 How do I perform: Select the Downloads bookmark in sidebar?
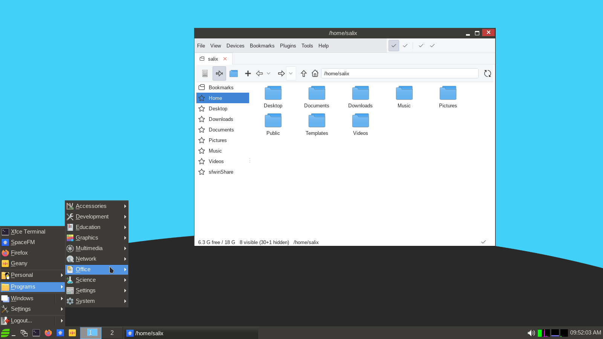(223, 119)
